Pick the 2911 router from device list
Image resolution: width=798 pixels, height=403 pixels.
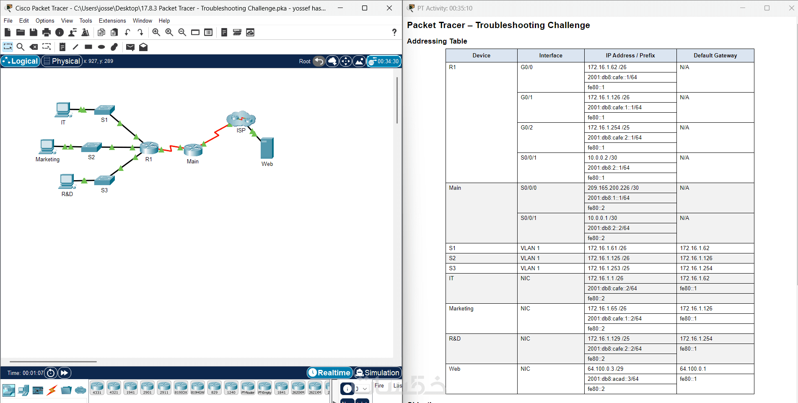[x=164, y=388]
